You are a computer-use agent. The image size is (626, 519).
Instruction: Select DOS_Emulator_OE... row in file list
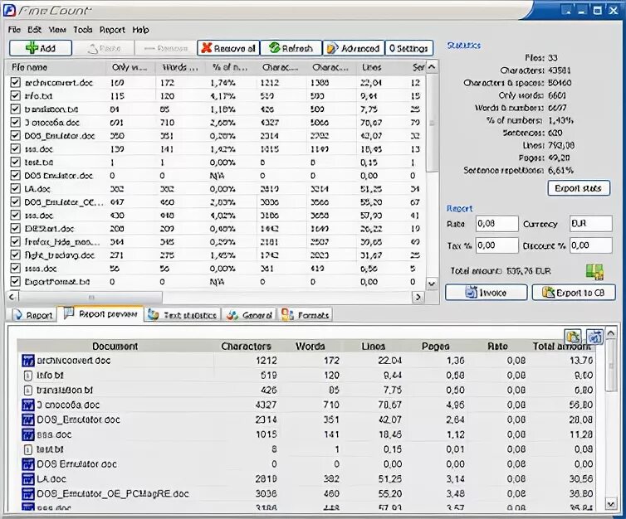217,202
